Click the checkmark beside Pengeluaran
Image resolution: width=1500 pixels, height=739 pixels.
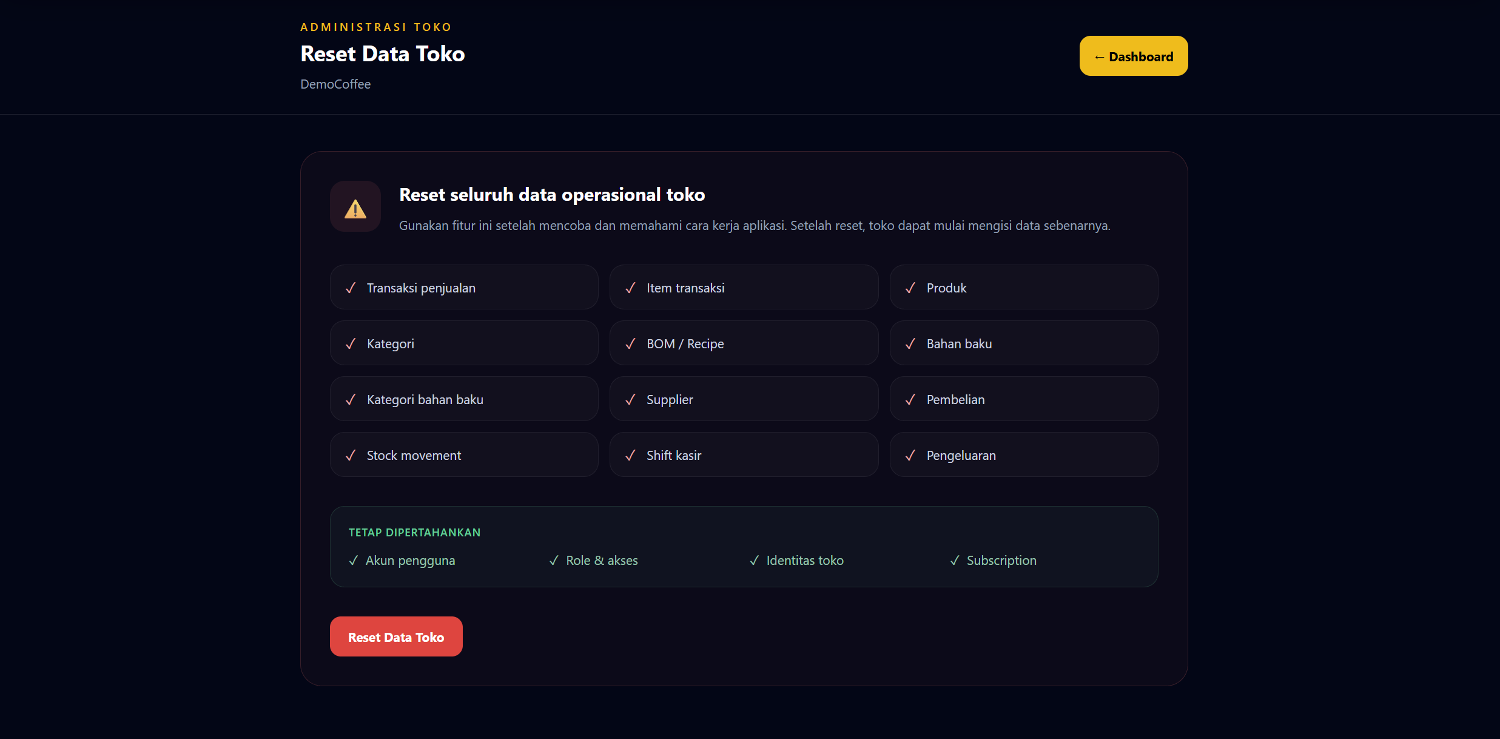point(910,455)
